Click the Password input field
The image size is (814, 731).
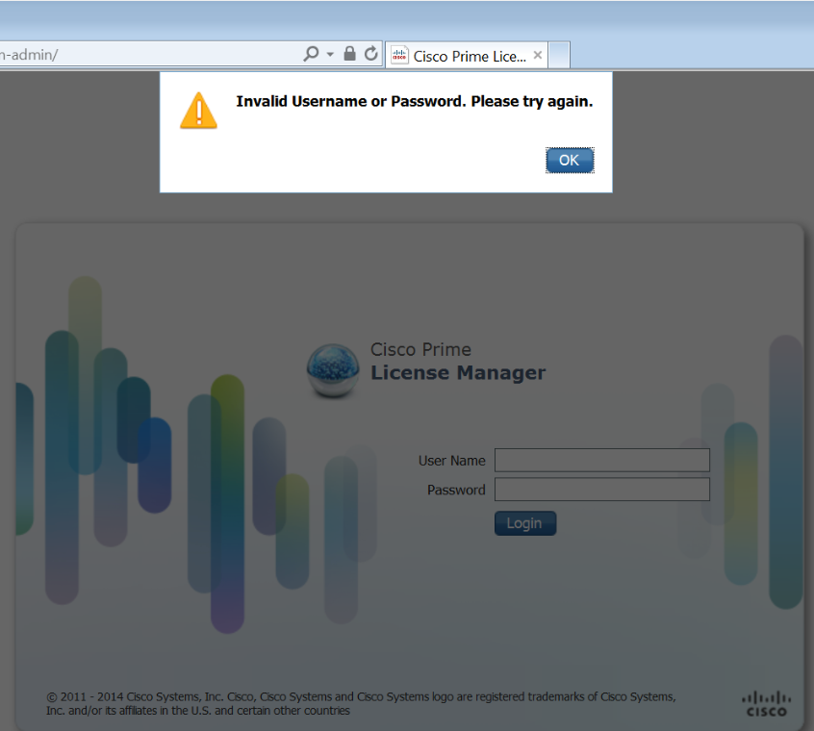point(602,490)
